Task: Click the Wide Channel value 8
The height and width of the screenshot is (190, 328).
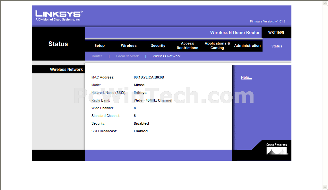Action: point(135,108)
